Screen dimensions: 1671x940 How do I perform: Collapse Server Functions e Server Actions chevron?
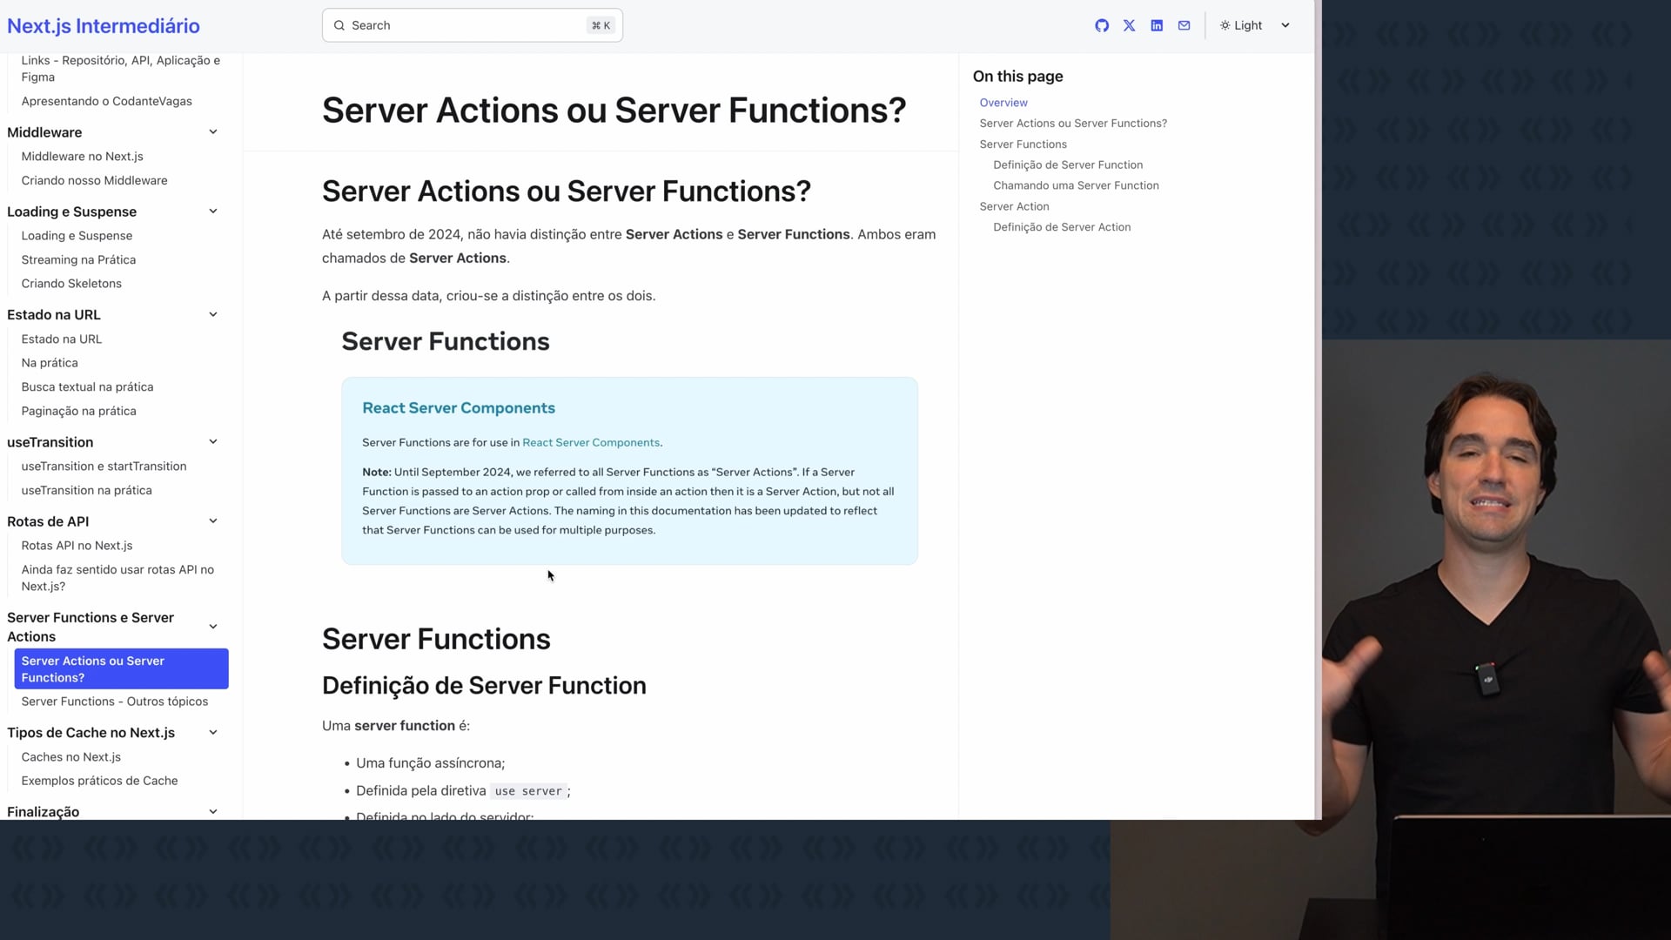tap(213, 627)
